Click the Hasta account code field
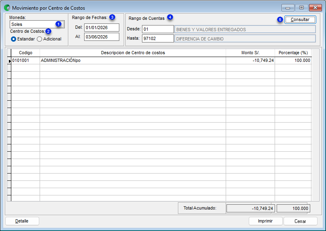Image resolution: width=326 pixels, height=231 pixels. (158, 38)
